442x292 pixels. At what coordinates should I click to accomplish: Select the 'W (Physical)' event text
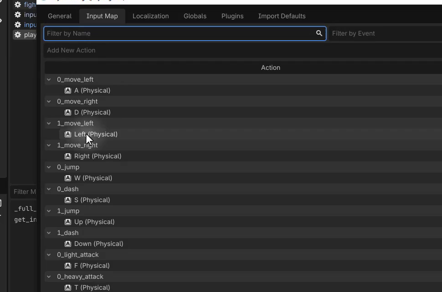93,178
